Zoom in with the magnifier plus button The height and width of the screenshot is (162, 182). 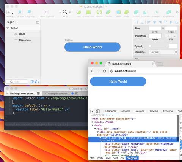click(x=70, y=12)
